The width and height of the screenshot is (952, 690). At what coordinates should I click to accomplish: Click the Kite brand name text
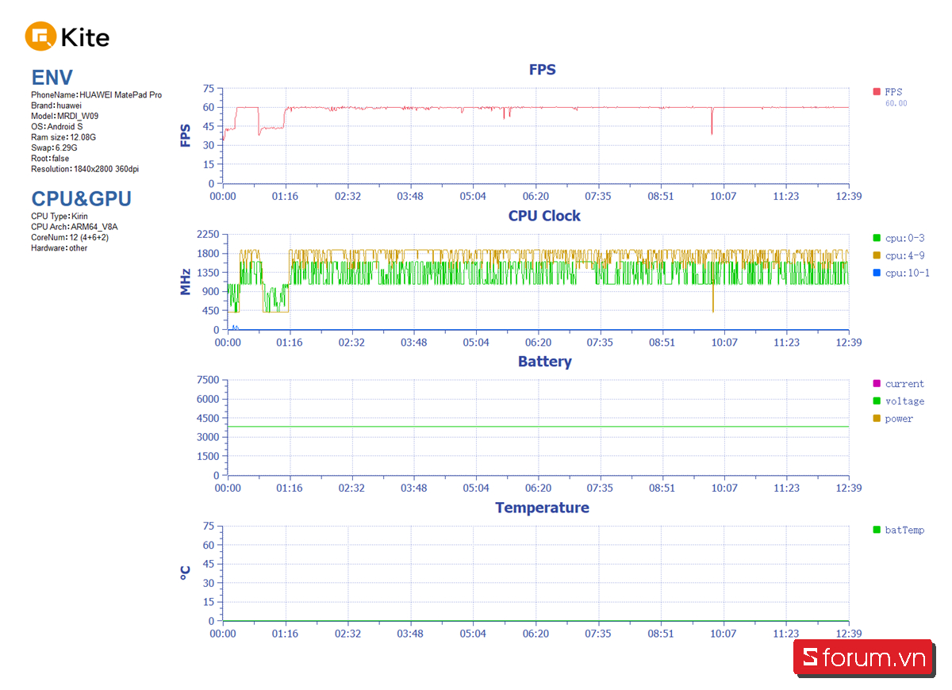click(x=85, y=37)
